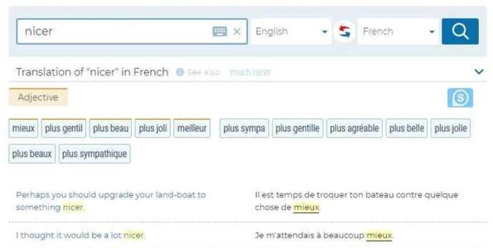Clear the search field with the X
The width and height of the screenshot is (493, 248).
pos(237,32)
